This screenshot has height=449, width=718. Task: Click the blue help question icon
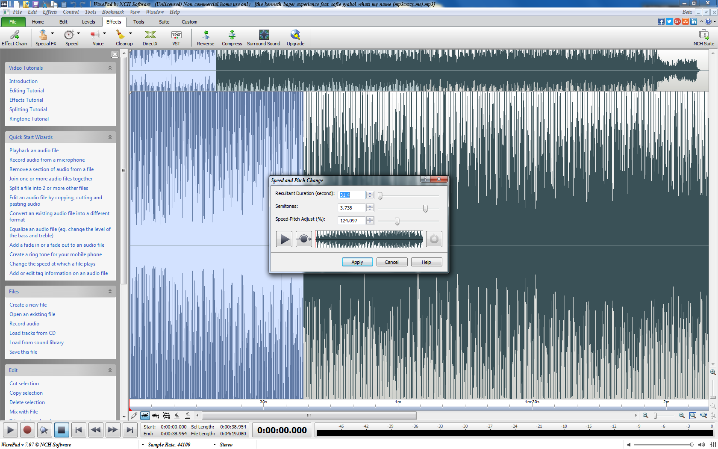click(708, 21)
